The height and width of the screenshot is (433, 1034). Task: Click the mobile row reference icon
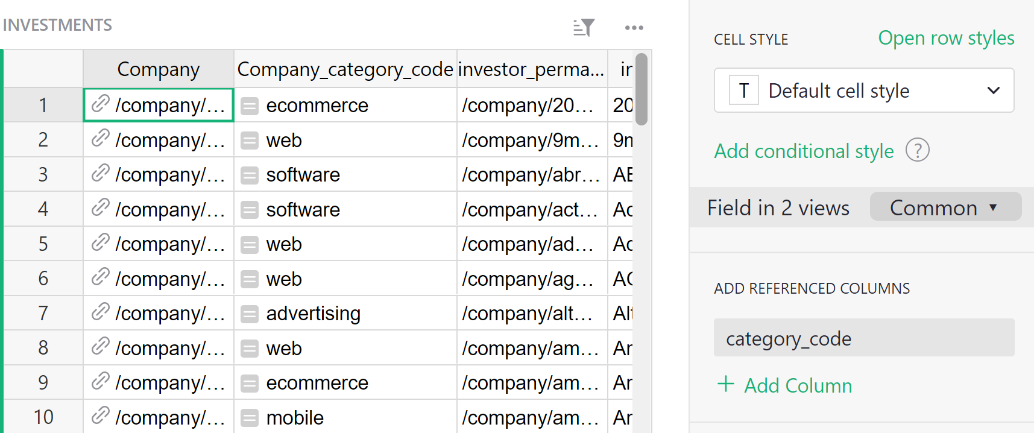pyautogui.click(x=250, y=418)
